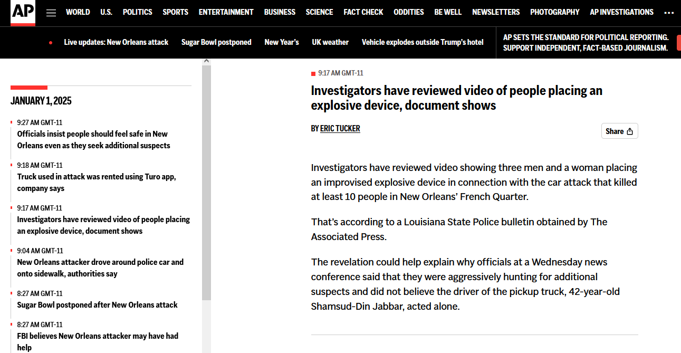The height and width of the screenshot is (353, 681).
Task: Click the '9:04 AM GMT-11' sidebar timestamp
Action: [40, 251]
